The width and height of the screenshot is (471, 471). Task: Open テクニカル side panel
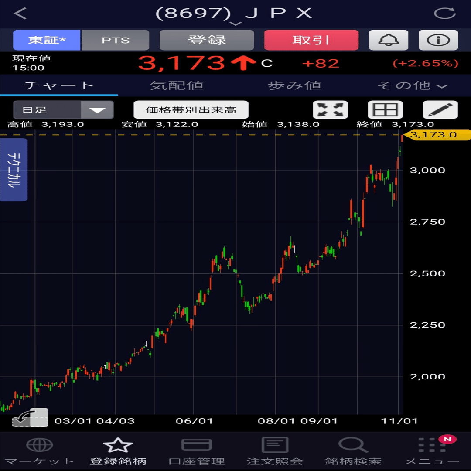(x=14, y=170)
